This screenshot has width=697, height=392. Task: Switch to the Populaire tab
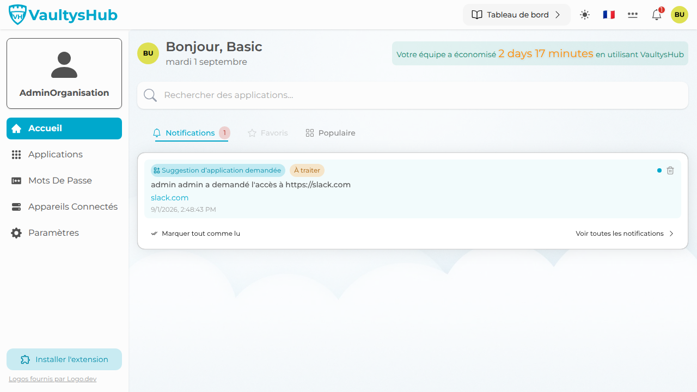pos(331,133)
